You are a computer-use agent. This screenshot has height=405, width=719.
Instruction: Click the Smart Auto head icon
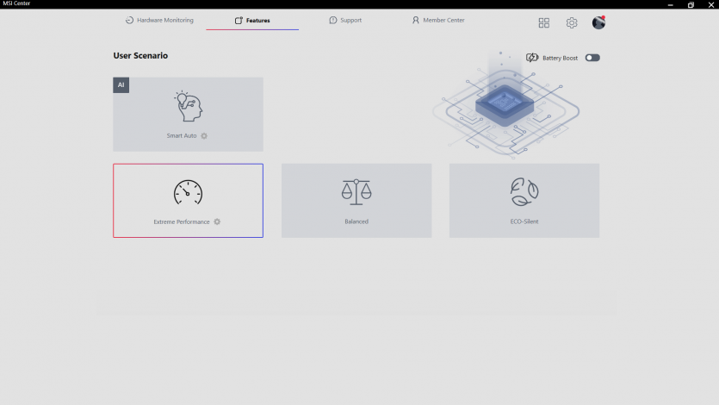188,106
